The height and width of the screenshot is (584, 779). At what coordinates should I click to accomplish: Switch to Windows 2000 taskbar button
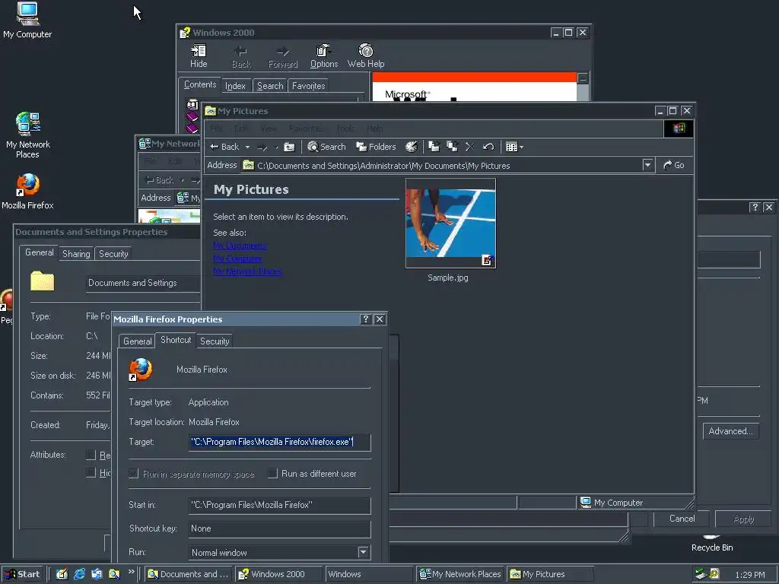pyautogui.click(x=279, y=574)
